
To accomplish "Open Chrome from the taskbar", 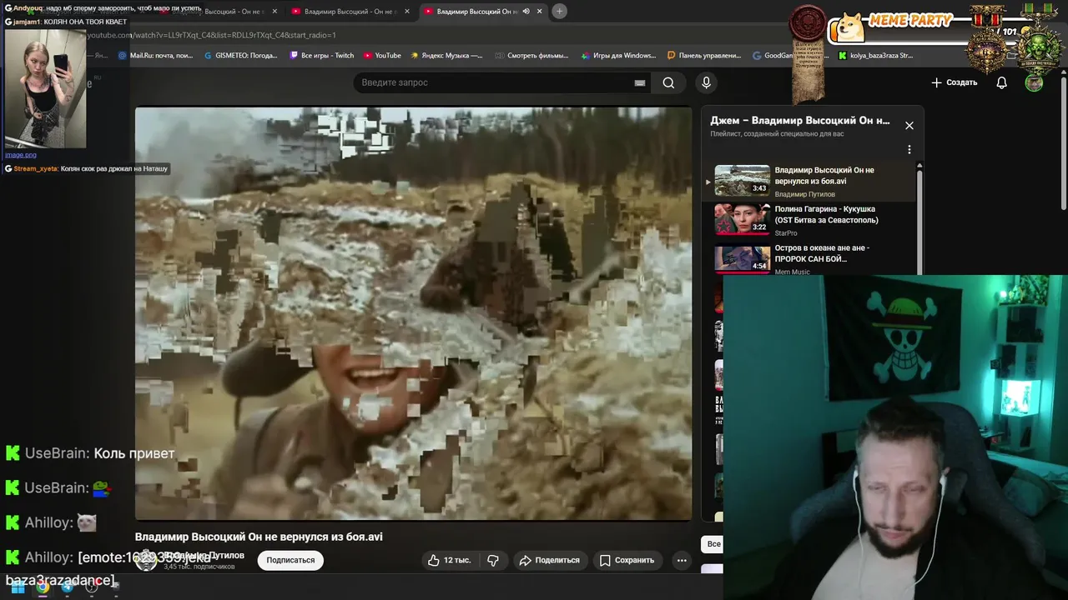I will (43, 587).
